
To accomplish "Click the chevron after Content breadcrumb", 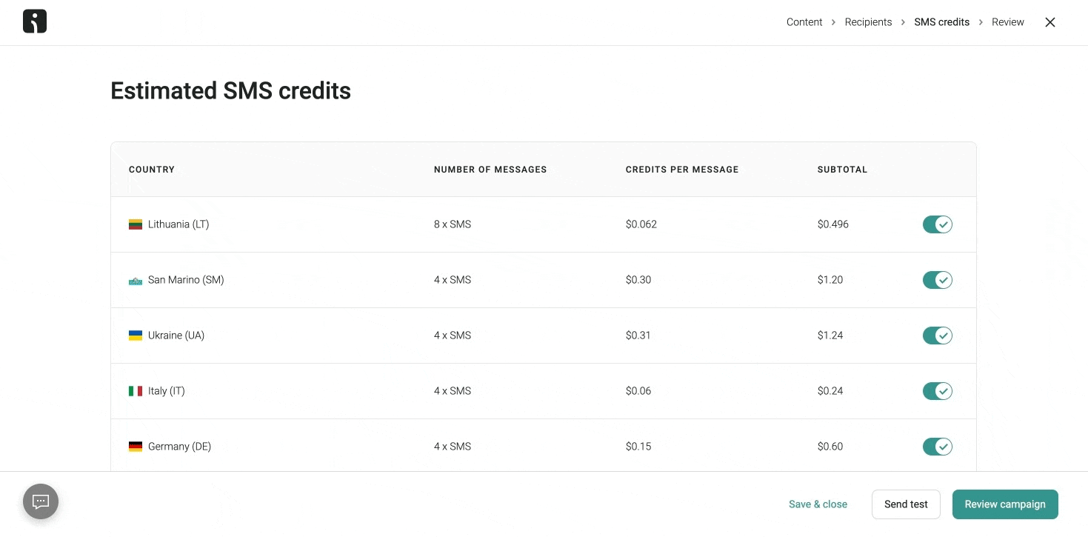I will click(832, 21).
